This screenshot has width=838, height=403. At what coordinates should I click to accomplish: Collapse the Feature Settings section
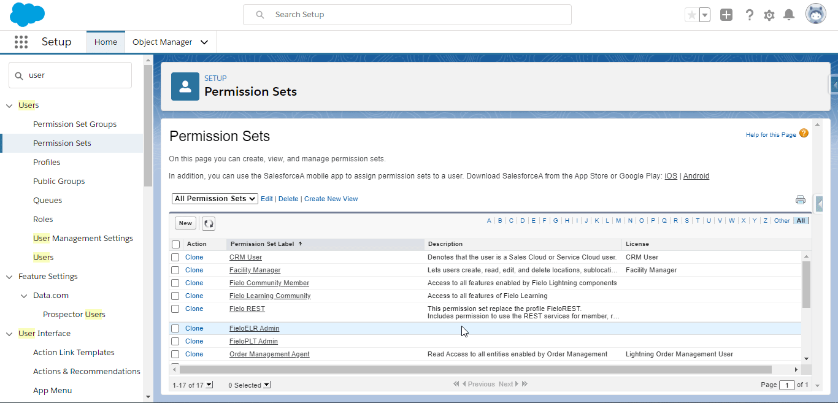(x=9, y=277)
